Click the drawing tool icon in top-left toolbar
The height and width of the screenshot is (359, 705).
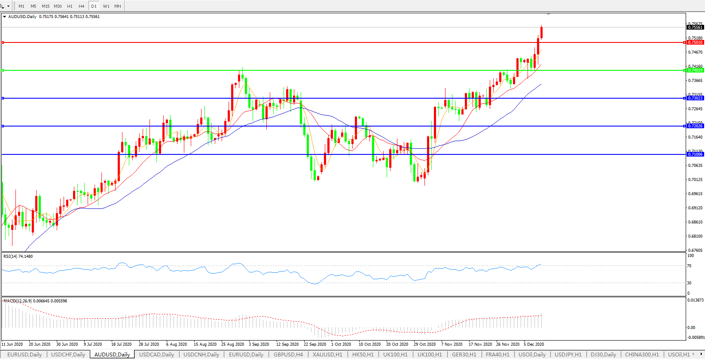tap(2, 6)
